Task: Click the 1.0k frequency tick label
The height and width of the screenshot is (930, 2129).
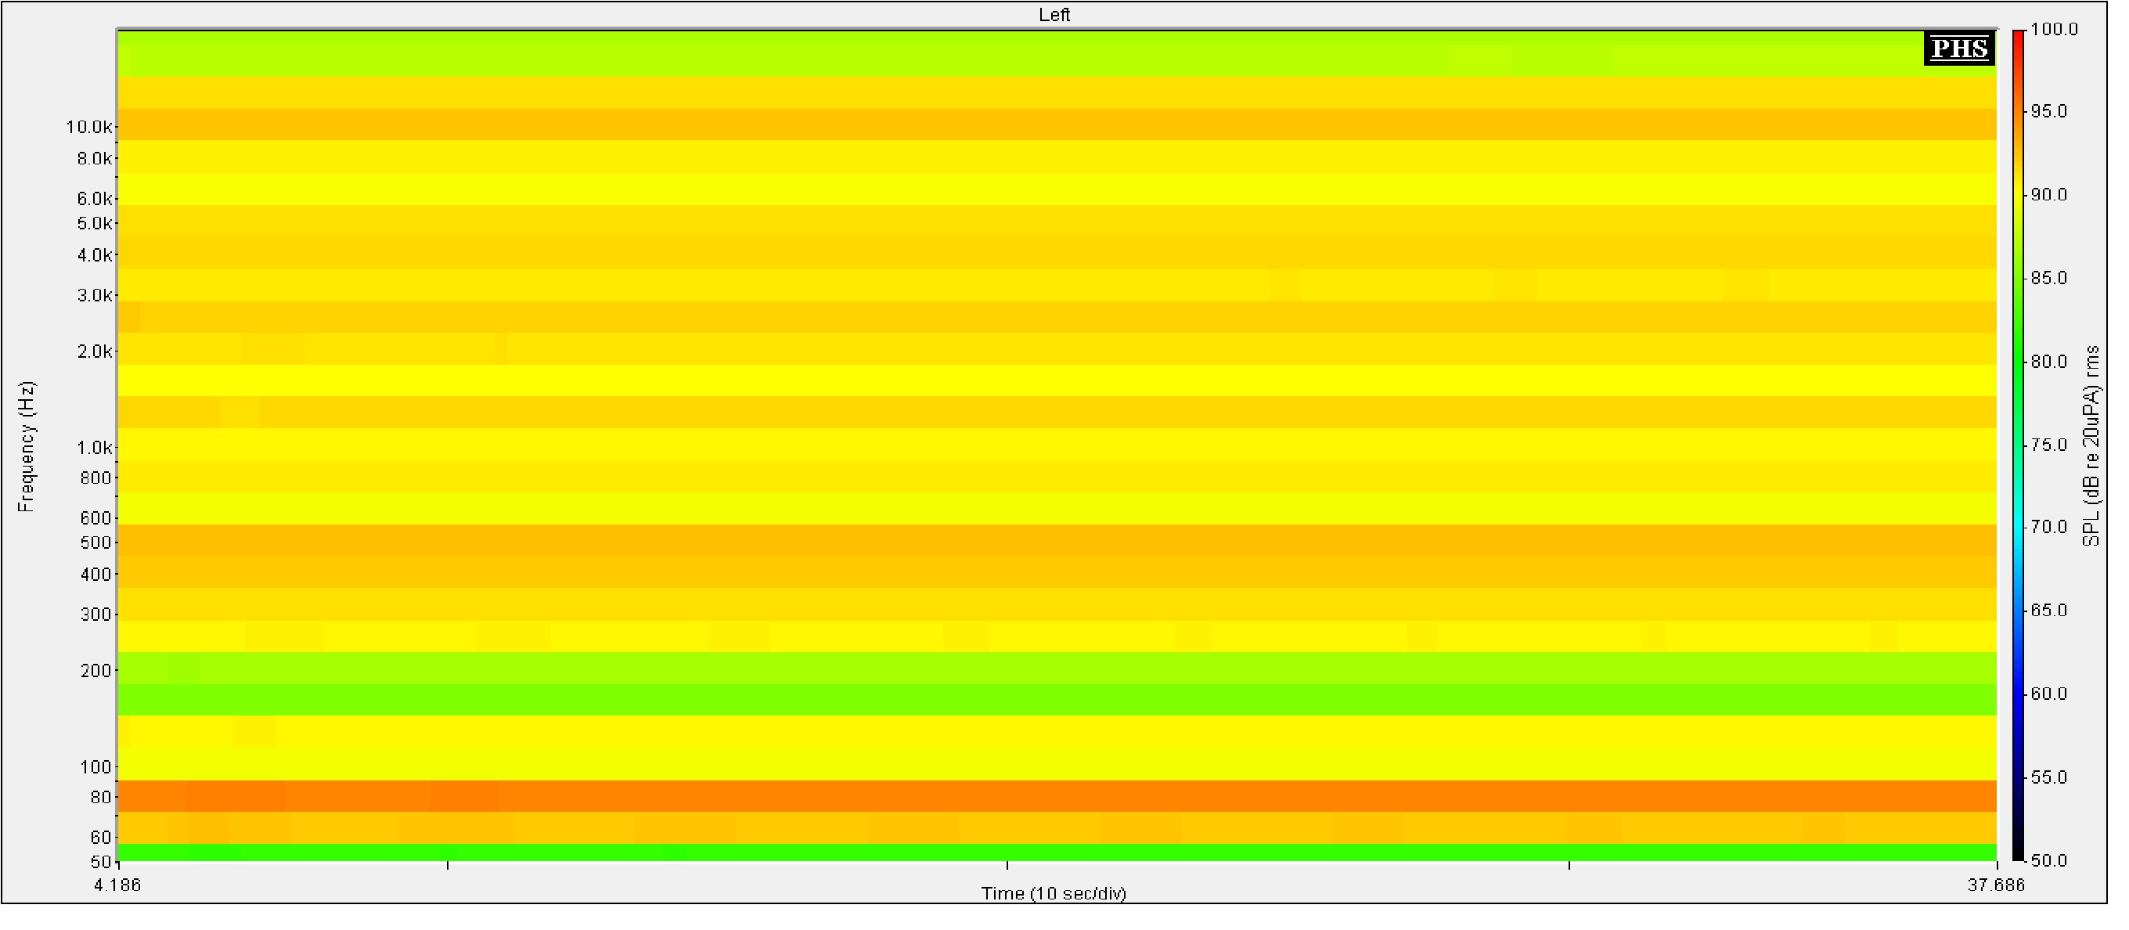Action: pyautogui.click(x=94, y=448)
